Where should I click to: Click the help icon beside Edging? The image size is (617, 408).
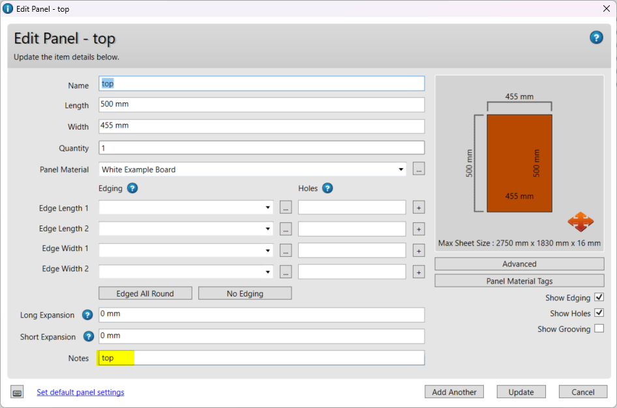[132, 188]
